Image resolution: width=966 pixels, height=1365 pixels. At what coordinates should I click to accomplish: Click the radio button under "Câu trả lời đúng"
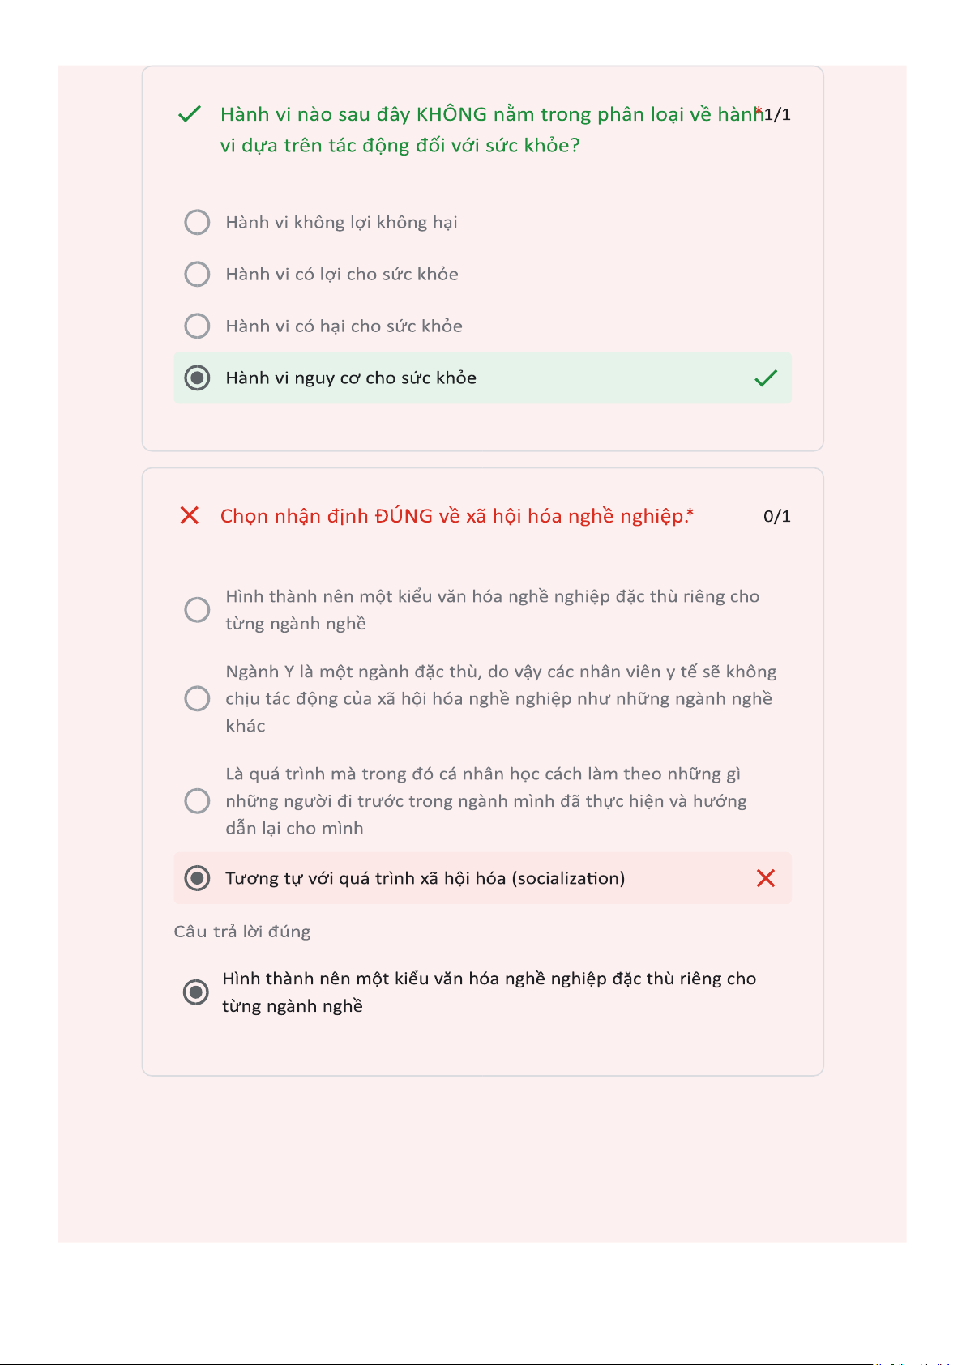coord(195,992)
